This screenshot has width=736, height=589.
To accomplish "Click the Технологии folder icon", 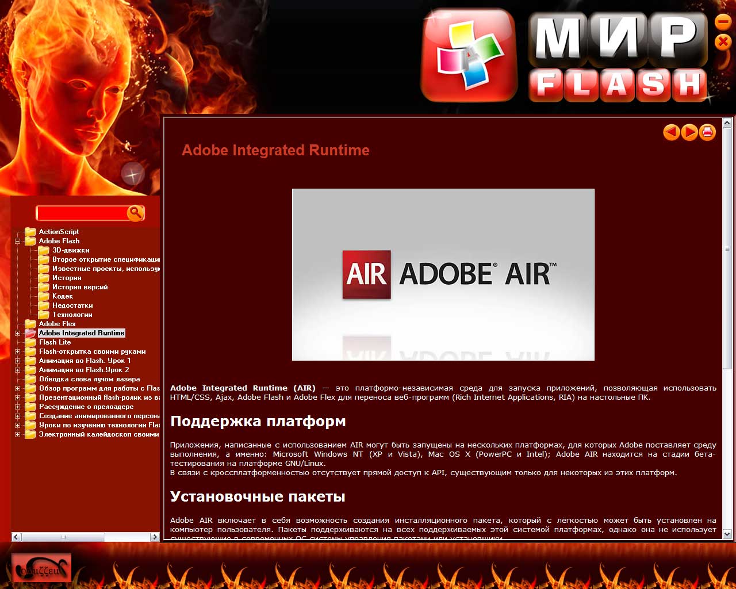I will coord(44,315).
